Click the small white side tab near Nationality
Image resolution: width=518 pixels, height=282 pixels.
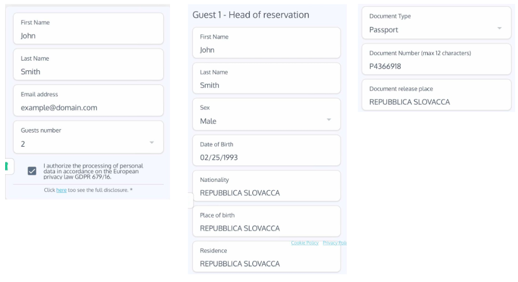190,200
